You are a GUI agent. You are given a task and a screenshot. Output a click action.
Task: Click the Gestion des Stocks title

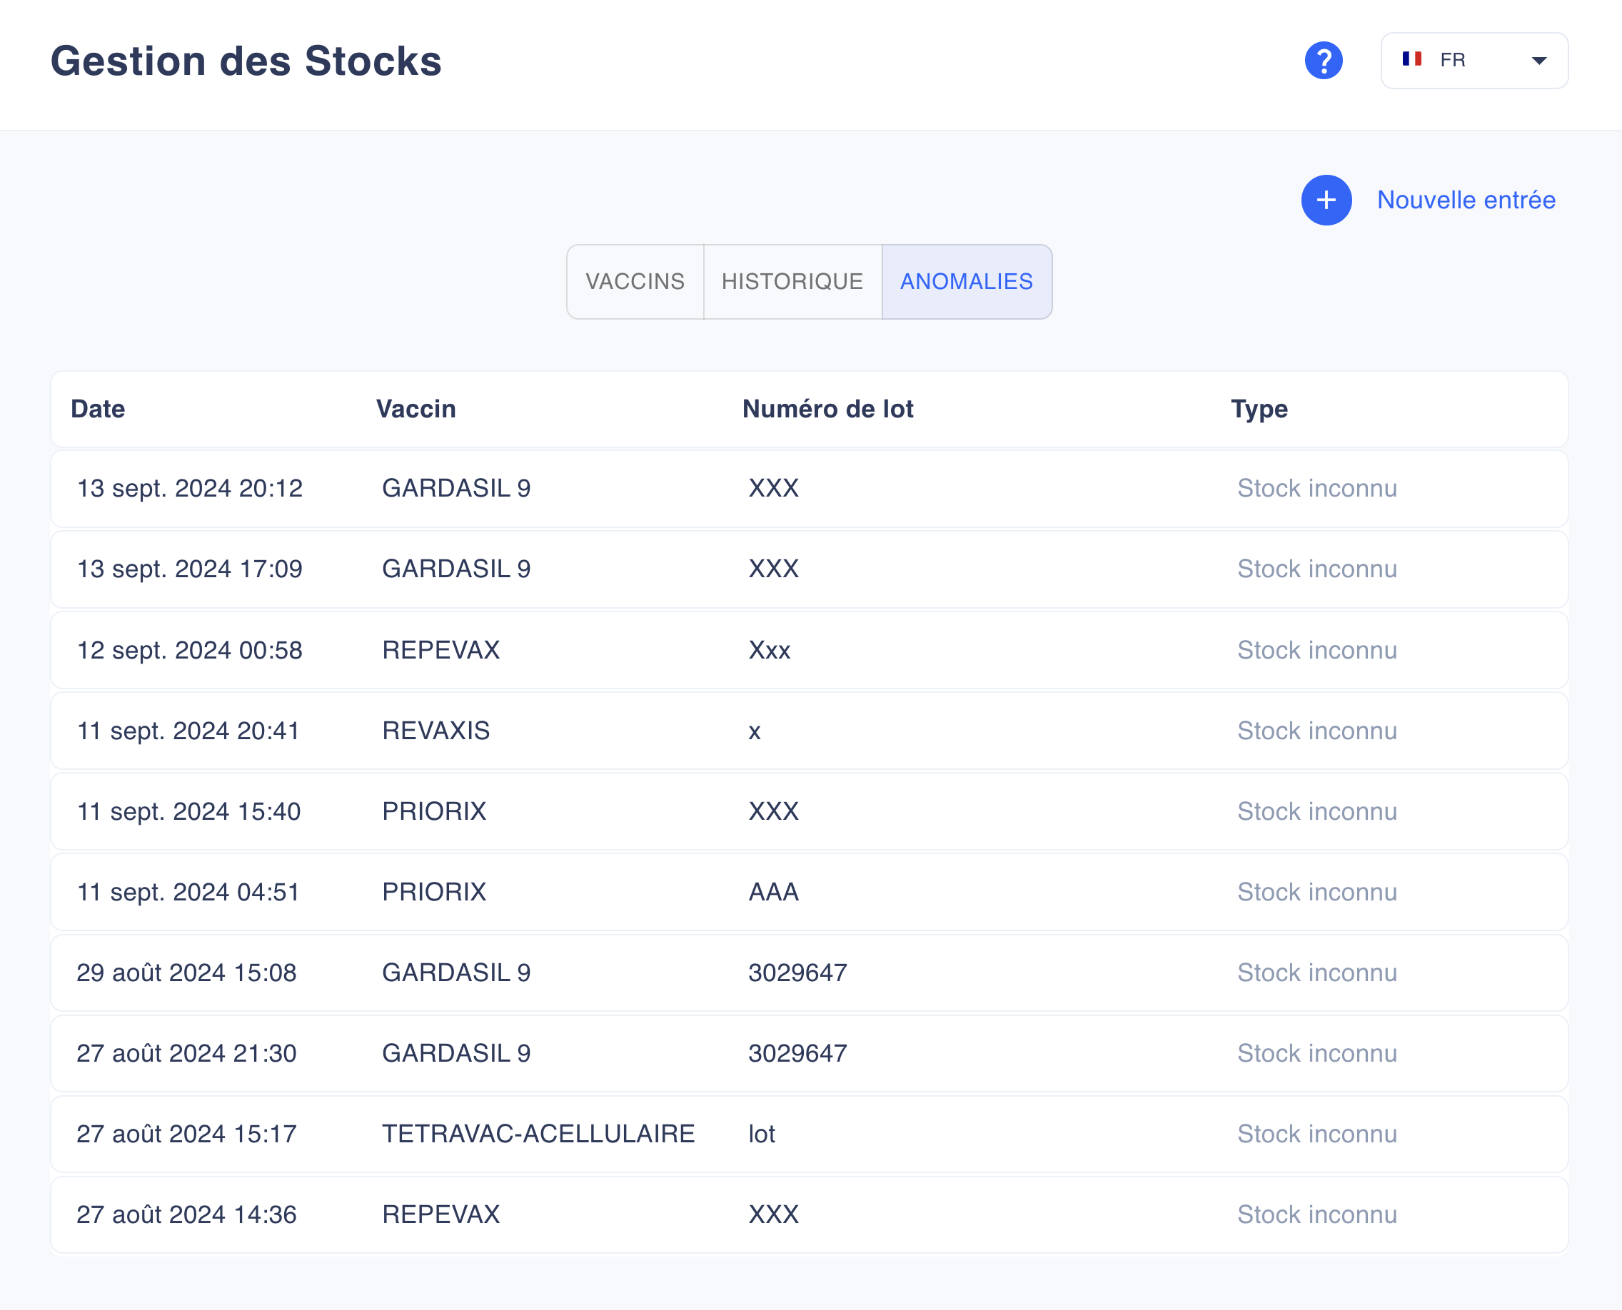click(246, 61)
